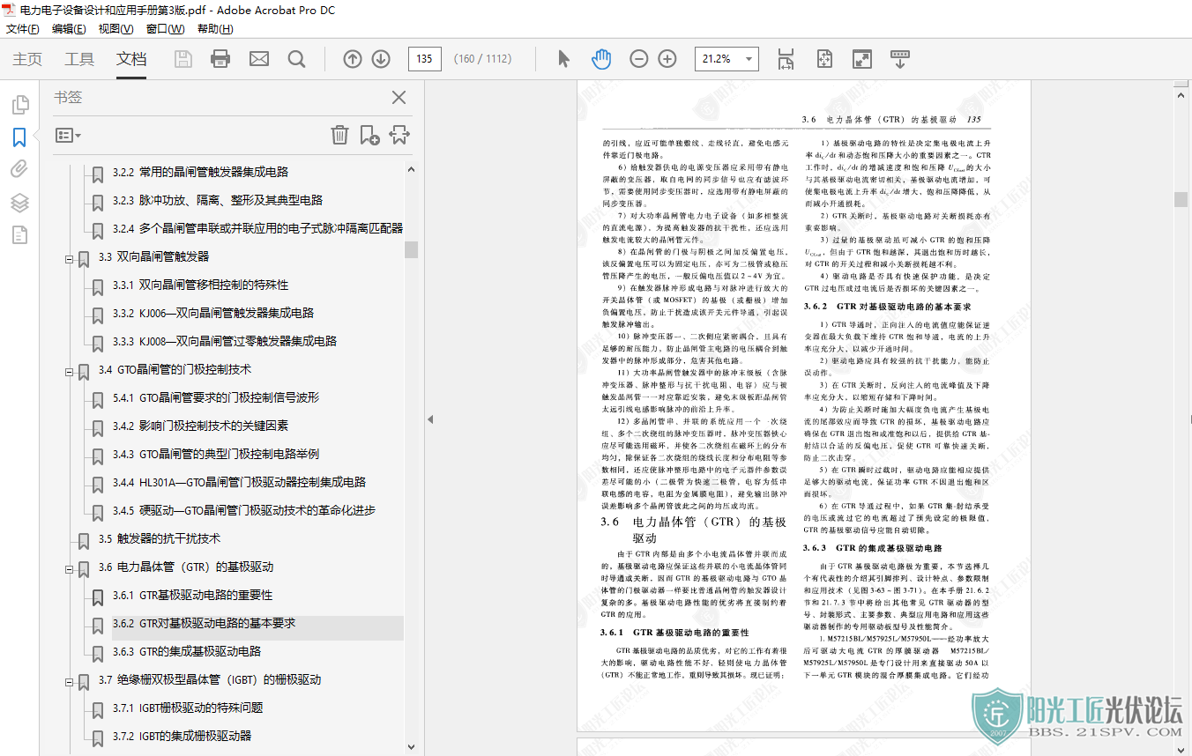
Task: Open the 帮助(H) menu
Action: pyautogui.click(x=215, y=29)
